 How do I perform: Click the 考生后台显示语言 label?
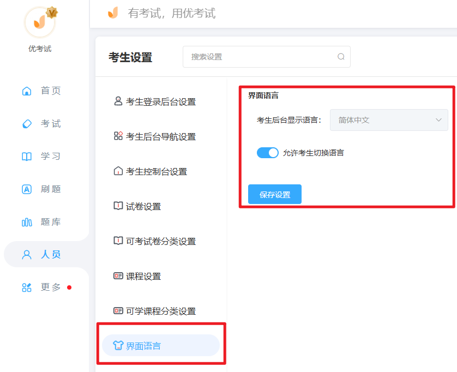point(289,120)
